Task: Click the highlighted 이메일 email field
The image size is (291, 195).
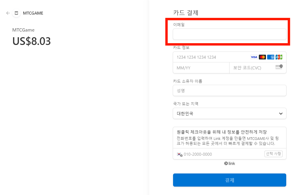Action: click(x=229, y=34)
